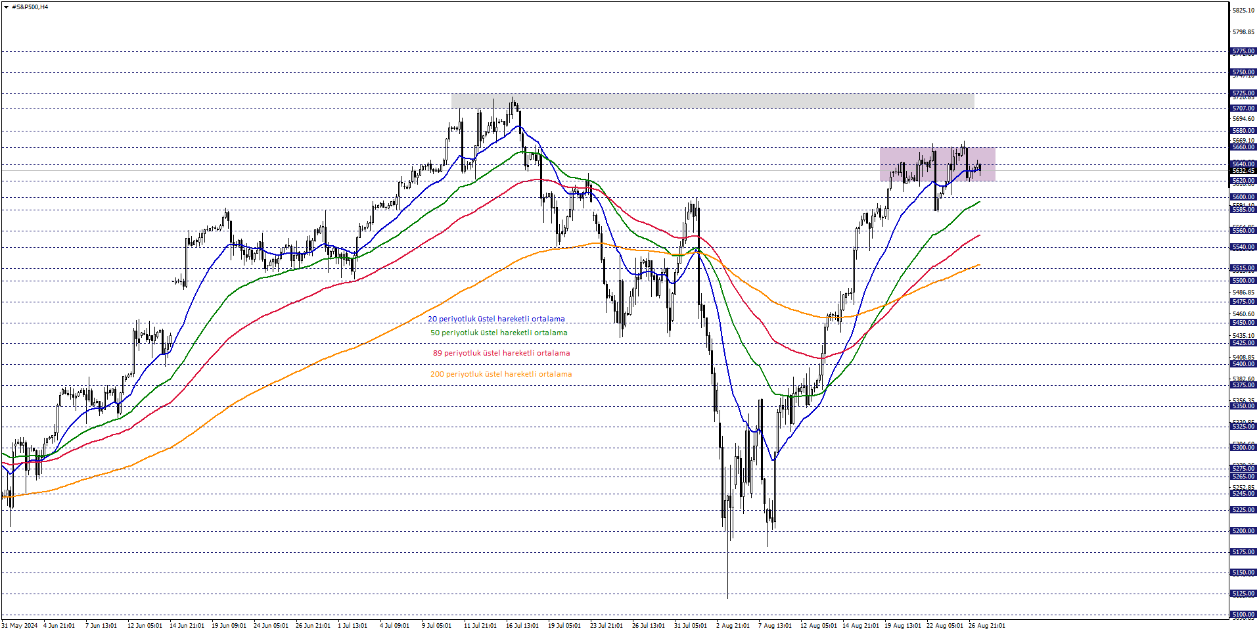Click the '26 Jun 21:01' time axis label
This screenshot has width=1259, height=633.
pos(313,626)
